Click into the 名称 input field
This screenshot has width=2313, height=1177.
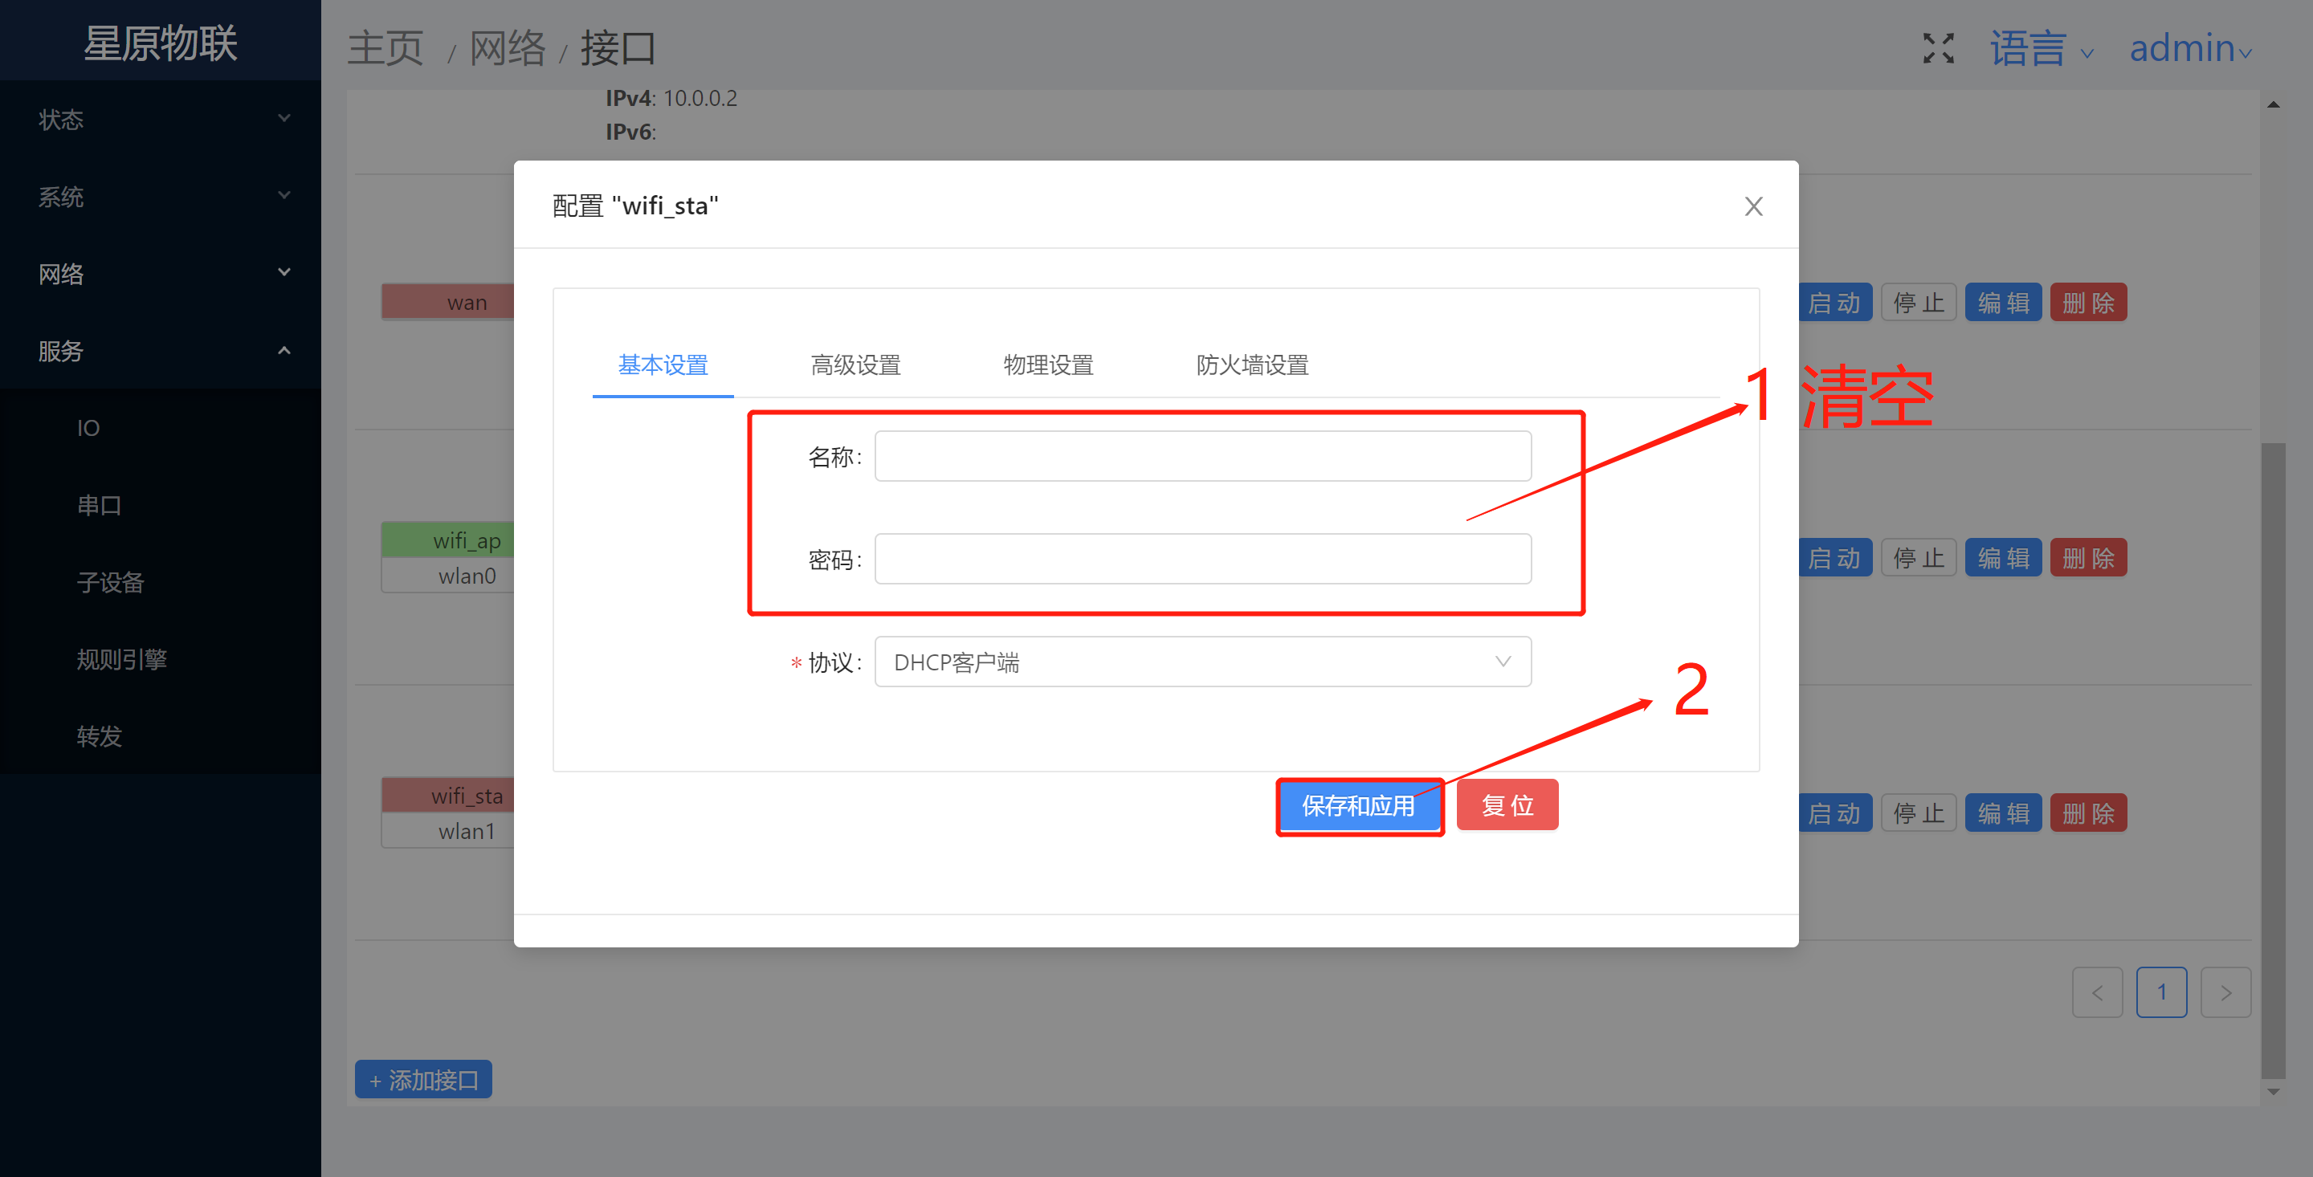(x=1202, y=456)
